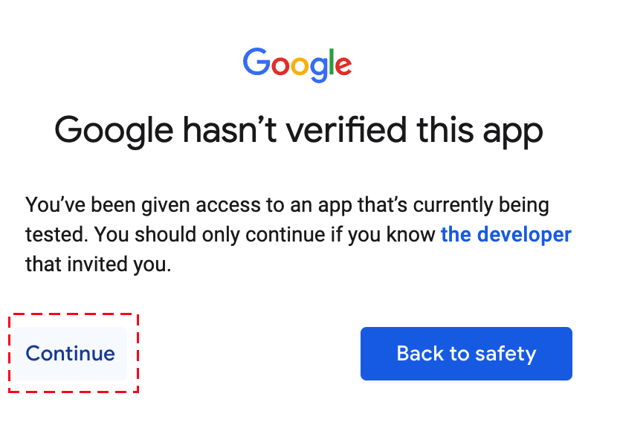Proceed by choosing Continue in dashed box

pyautogui.click(x=70, y=353)
